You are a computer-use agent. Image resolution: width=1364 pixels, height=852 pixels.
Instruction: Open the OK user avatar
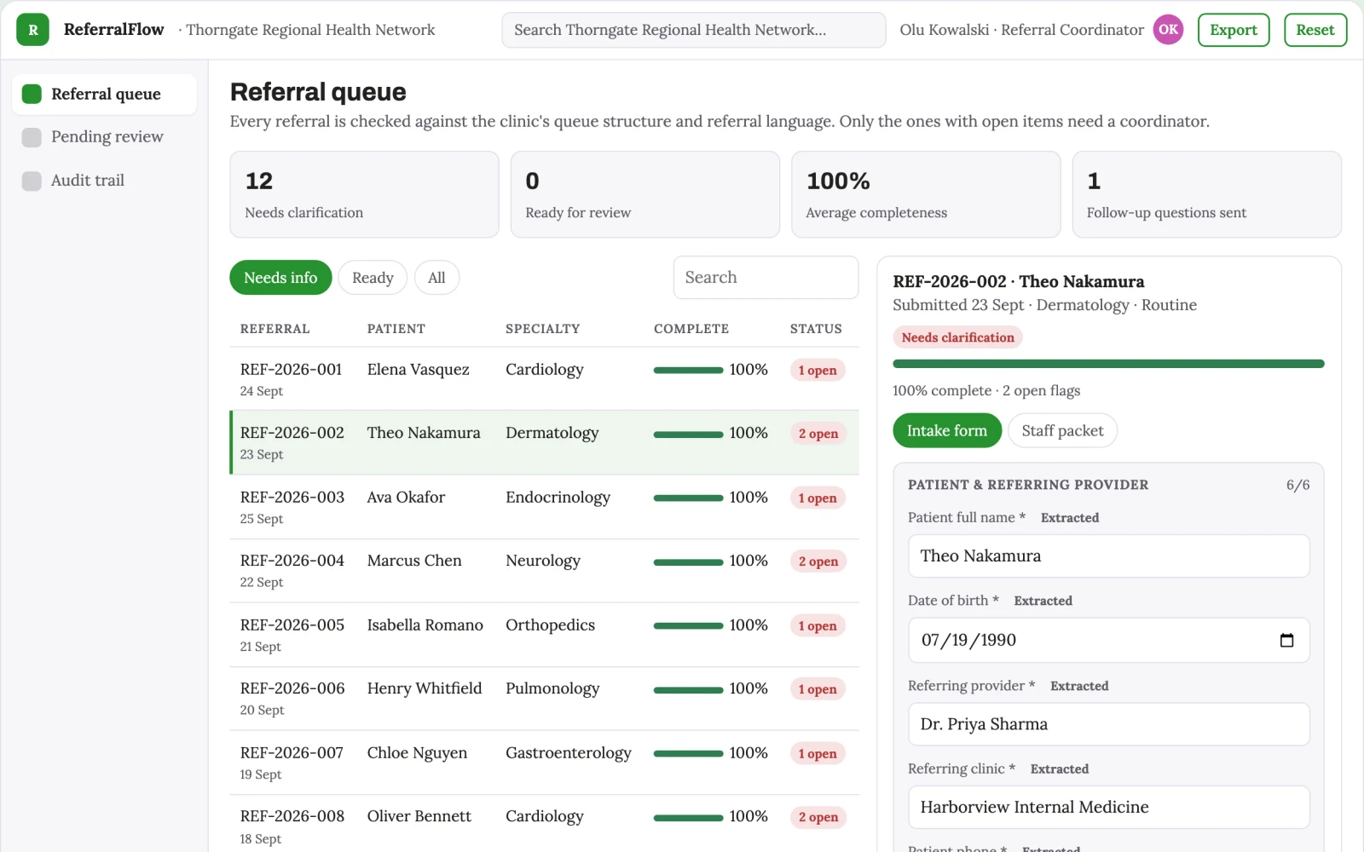[1168, 30]
